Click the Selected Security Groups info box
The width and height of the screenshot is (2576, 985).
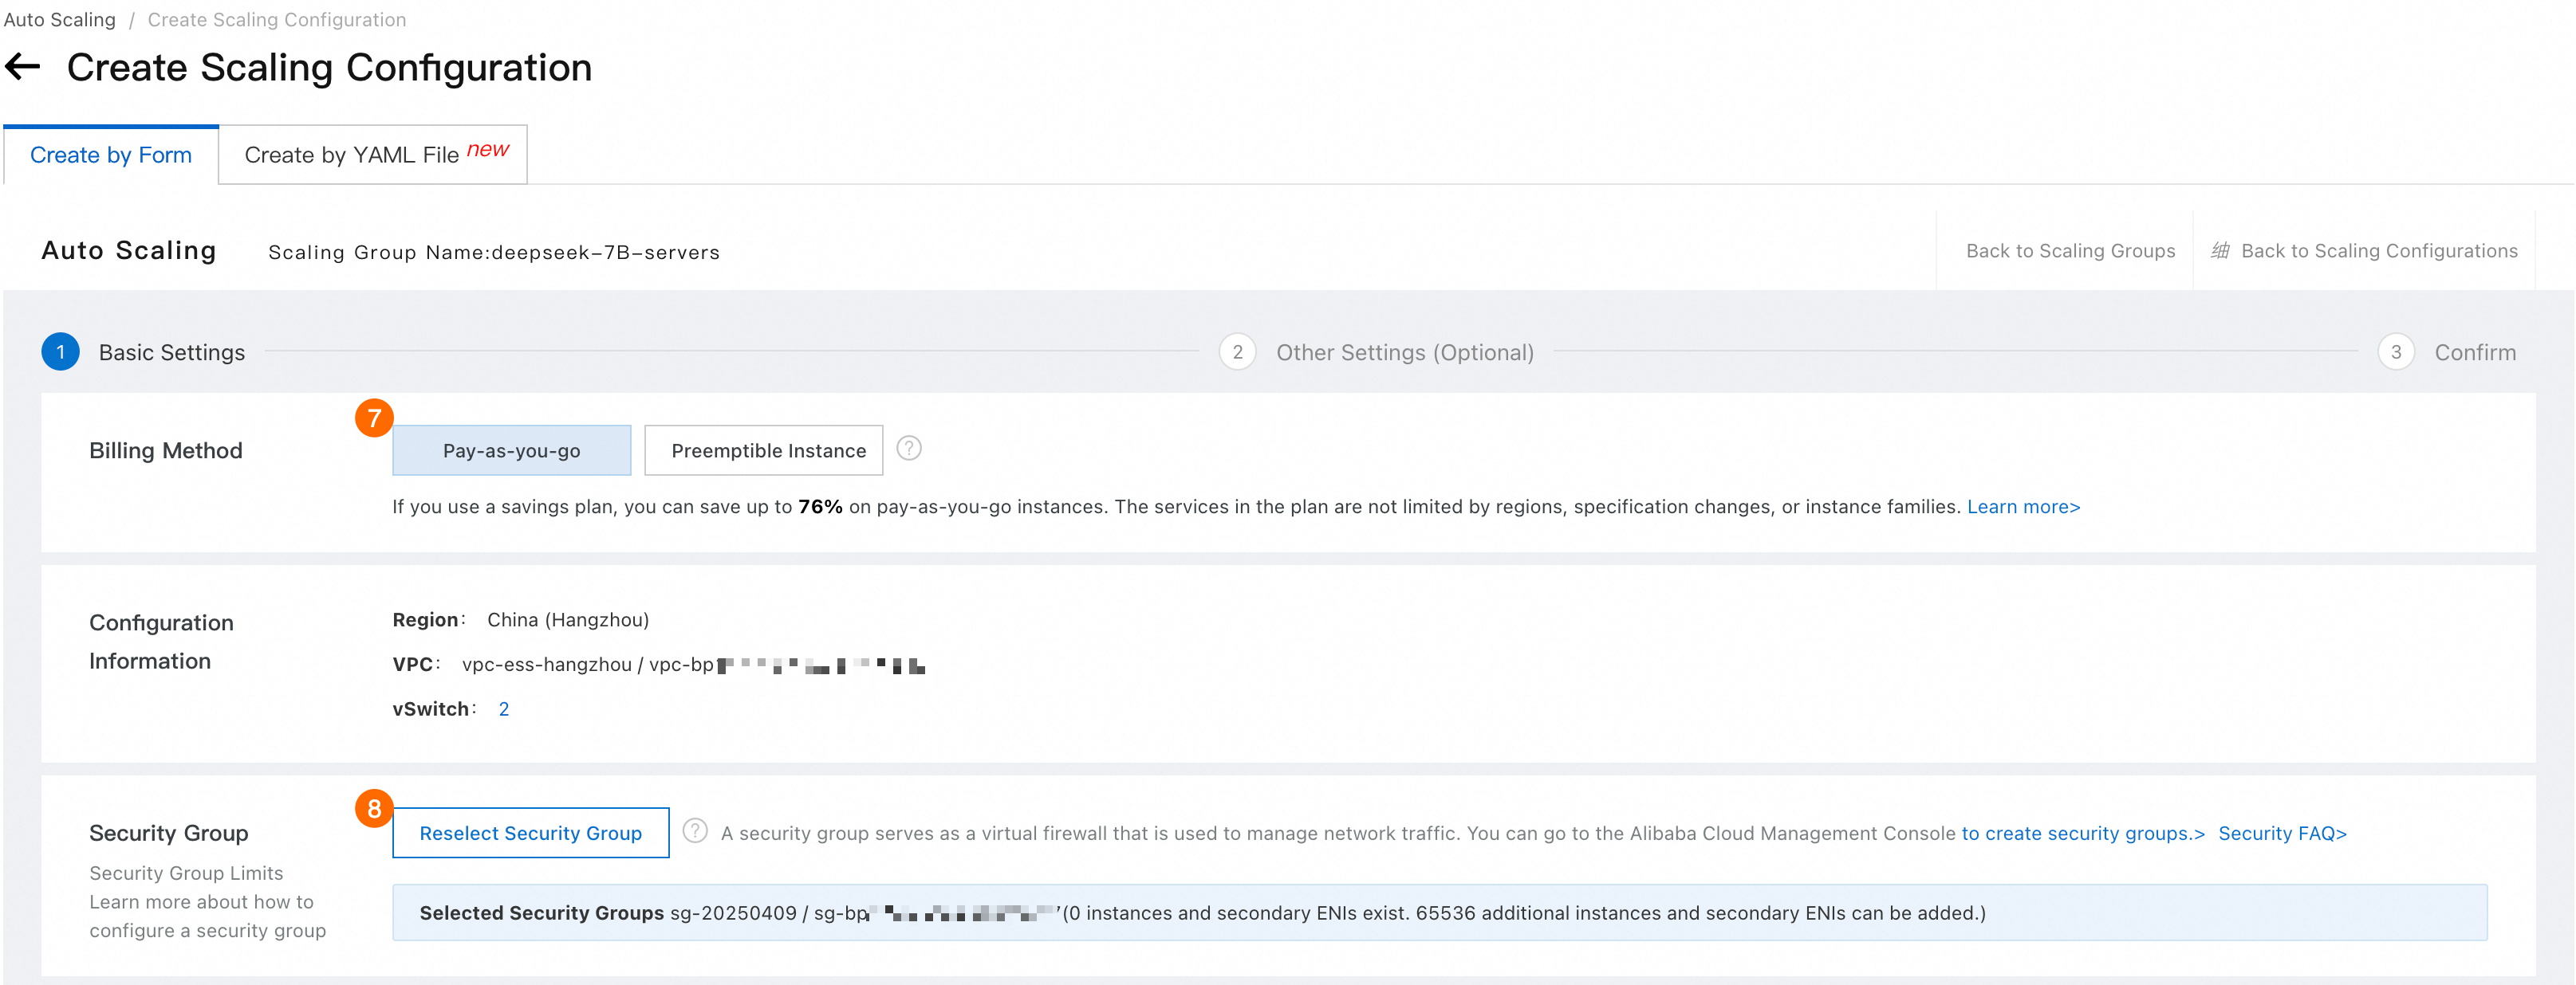tap(1439, 912)
